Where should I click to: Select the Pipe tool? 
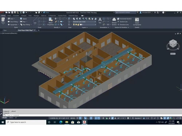pyautogui.click(x=23, y=22)
